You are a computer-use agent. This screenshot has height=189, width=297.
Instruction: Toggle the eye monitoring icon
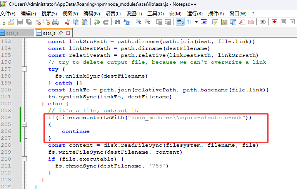point(262,22)
